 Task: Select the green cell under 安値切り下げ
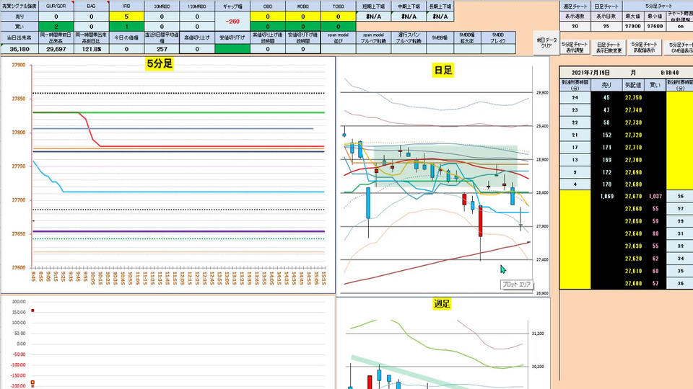point(232,49)
